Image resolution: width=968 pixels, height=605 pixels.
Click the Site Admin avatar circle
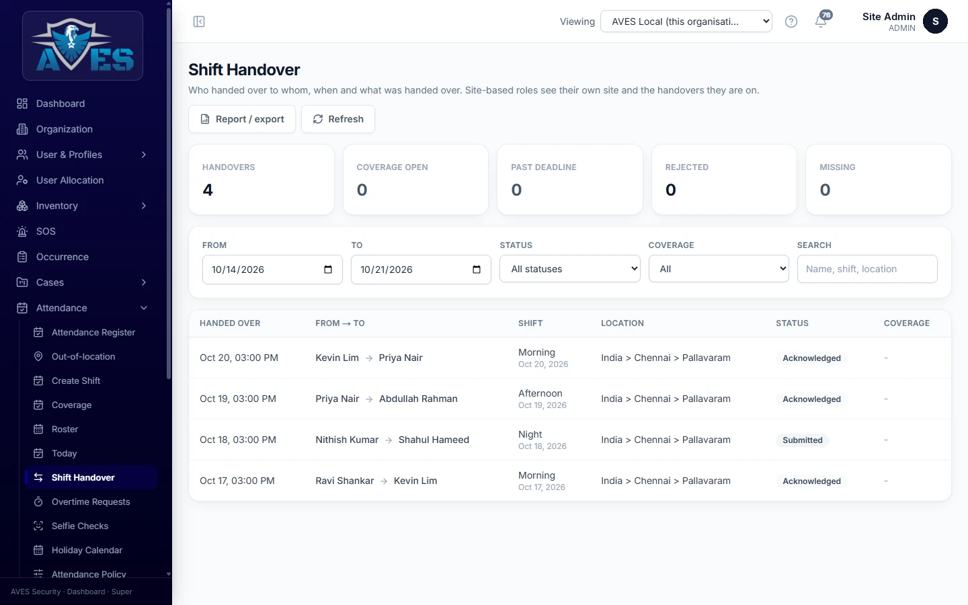click(x=935, y=22)
